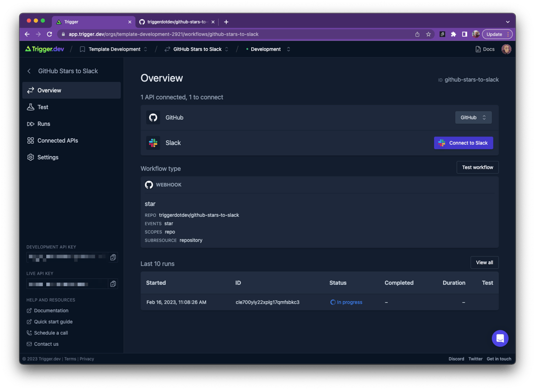
Task: Open the Quick start guide link
Action: (49, 322)
